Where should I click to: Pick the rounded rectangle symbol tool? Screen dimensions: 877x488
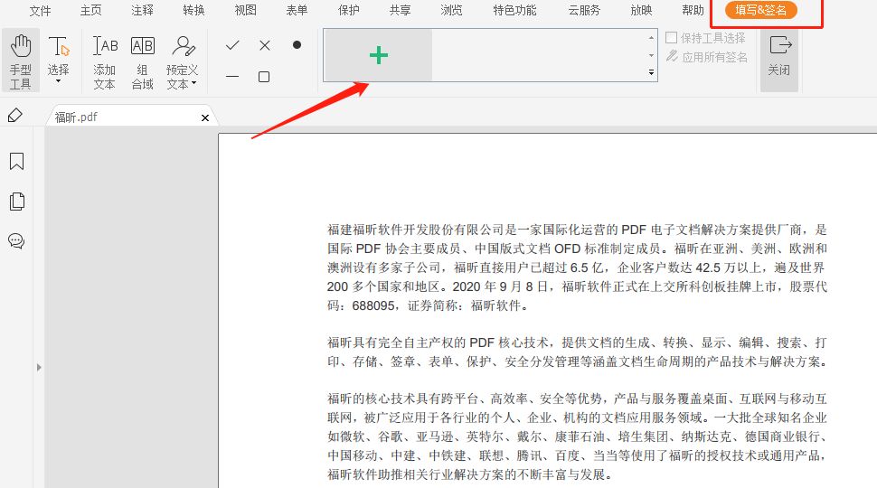pyautogui.click(x=264, y=77)
